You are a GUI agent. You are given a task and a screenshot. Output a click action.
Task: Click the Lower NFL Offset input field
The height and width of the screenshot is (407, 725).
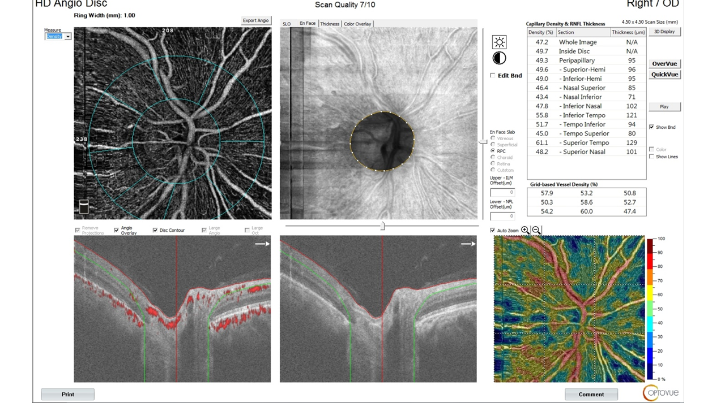pyautogui.click(x=502, y=216)
